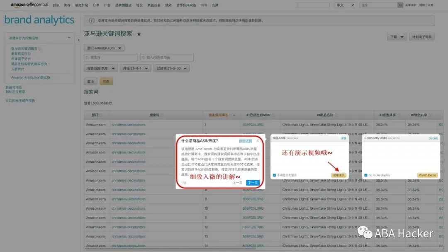This screenshot has height=252, width=448.
Task: Click the top bar 搜索 input field
Action: pyautogui.click(x=378, y=5)
